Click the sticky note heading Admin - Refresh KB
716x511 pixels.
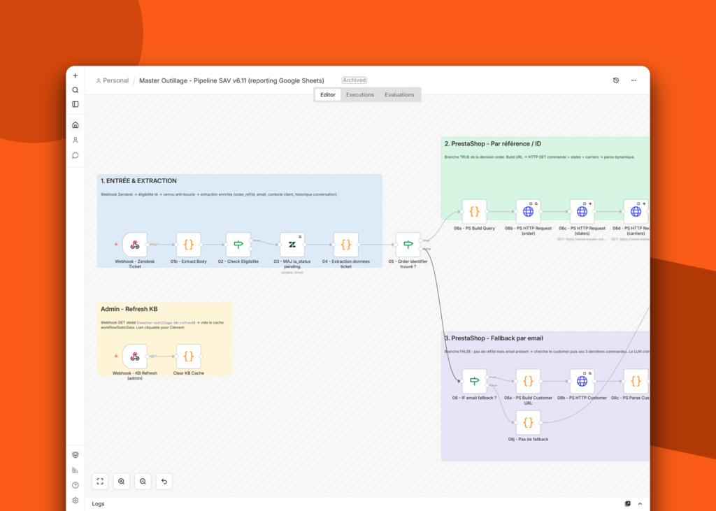pos(129,309)
